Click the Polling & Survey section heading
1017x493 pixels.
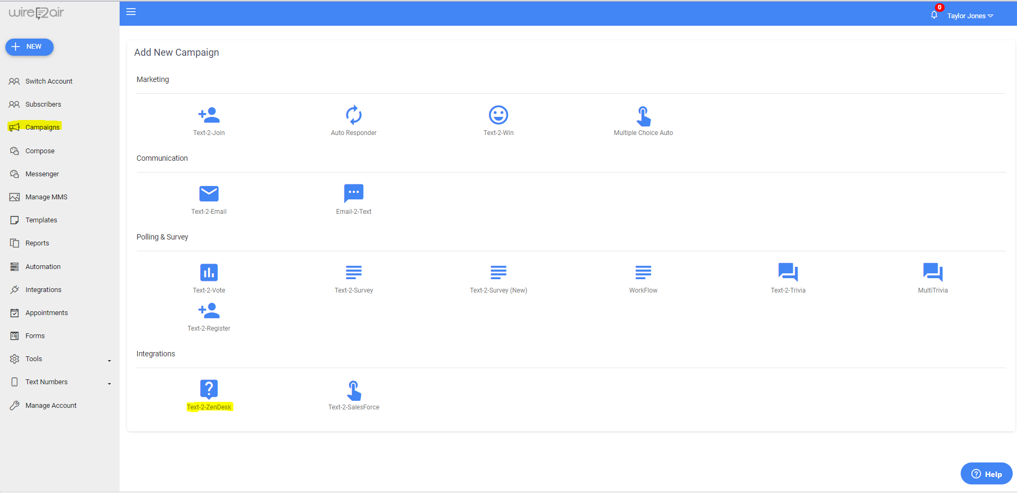[x=162, y=237]
